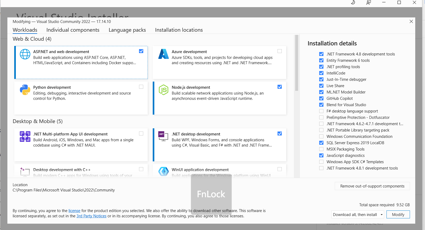The image size is (425, 230).
Task: Open the 'Download all, then install' dropdown
Action: (x=358, y=214)
